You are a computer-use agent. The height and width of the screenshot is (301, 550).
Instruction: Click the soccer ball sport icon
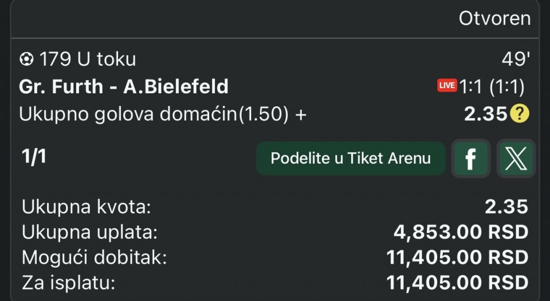point(26,59)
